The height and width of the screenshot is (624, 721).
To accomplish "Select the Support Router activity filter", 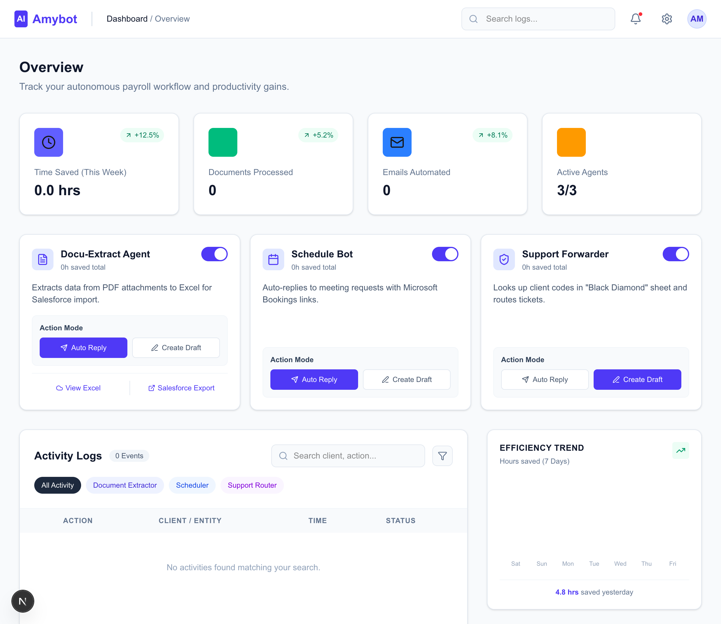I will tap(252, 485).
